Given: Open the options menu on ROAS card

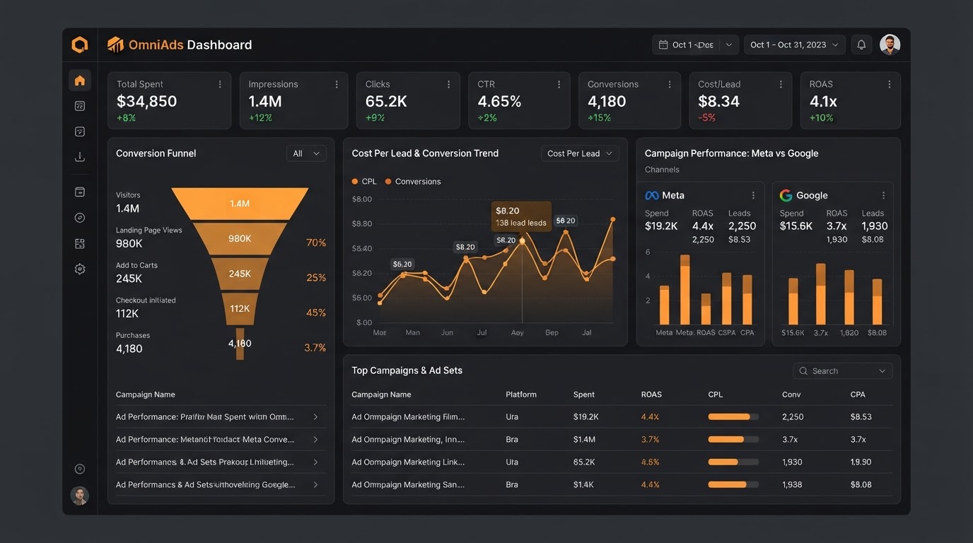Looking at the screenshot, I should (889, 84).
